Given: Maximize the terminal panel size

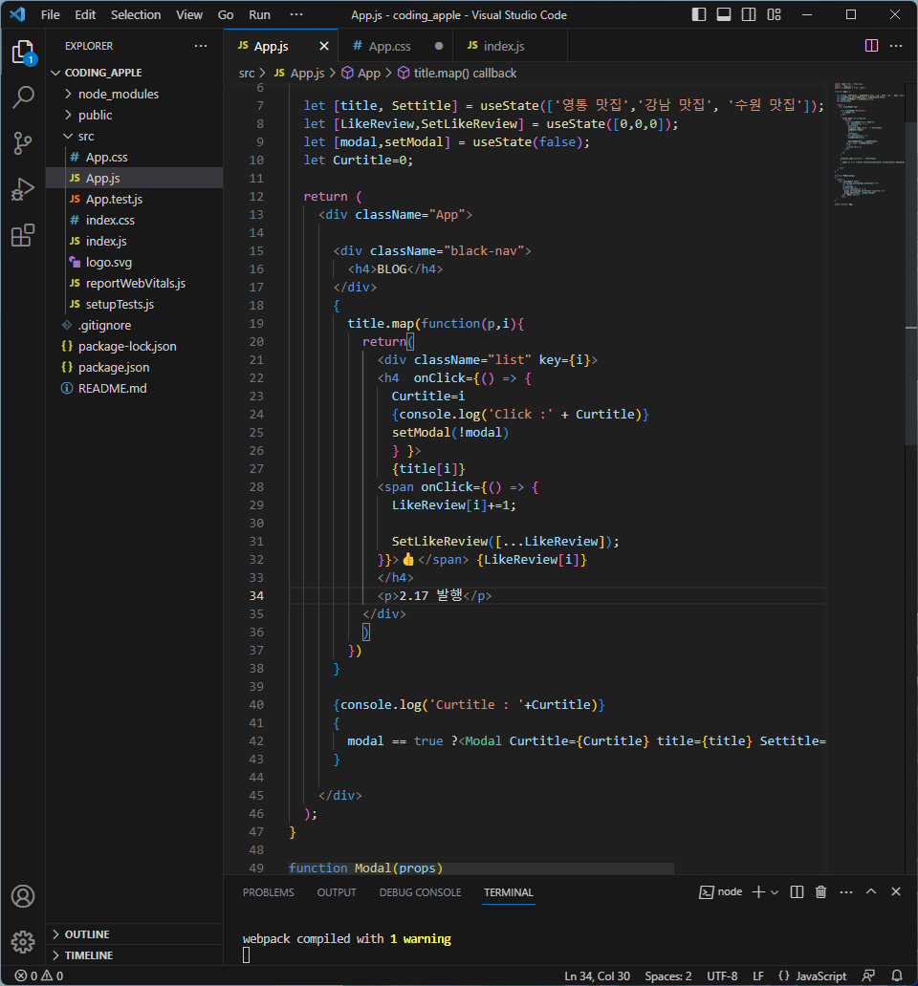Looking at the screenshot, I should (871, 891).
